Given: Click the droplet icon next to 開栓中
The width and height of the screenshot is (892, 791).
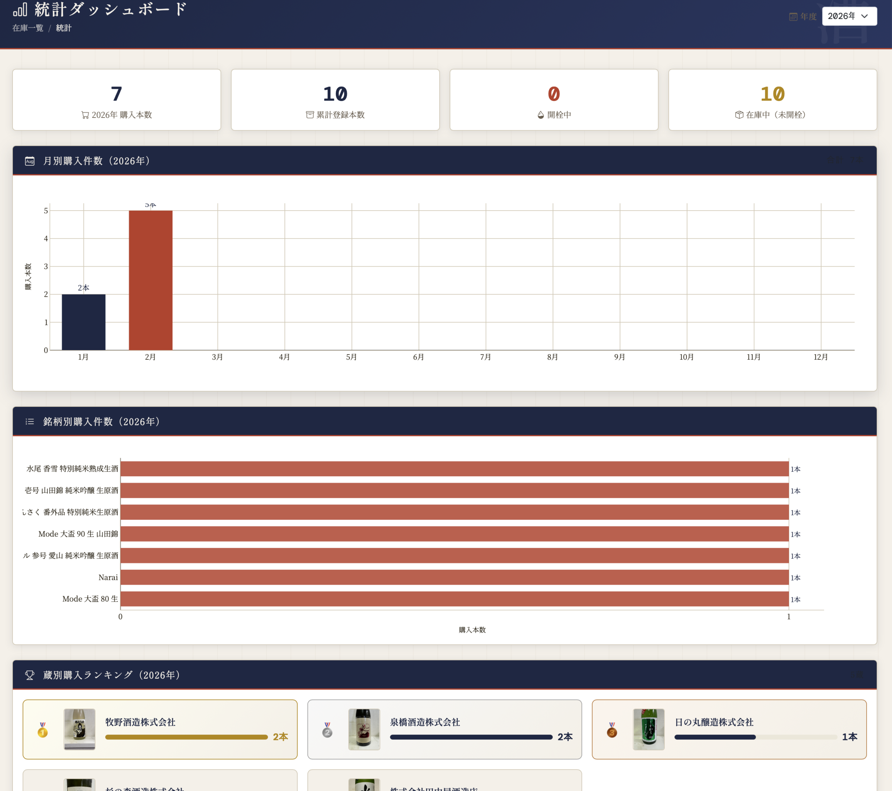Looking at the screenshot, I should click(x=541, y=115).
